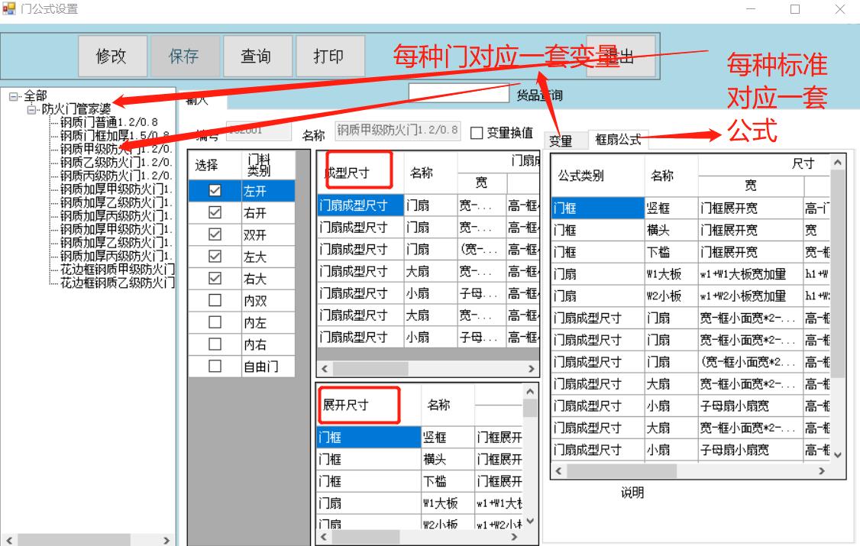Click the 门公式设置 title bar icon
This screenshot has width=860, height=546.
pyautogui.click(x=8, y=8)
